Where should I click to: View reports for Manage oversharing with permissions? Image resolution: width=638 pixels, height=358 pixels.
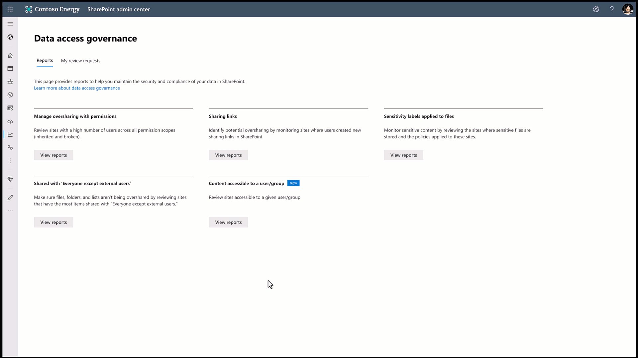[53, 155]
